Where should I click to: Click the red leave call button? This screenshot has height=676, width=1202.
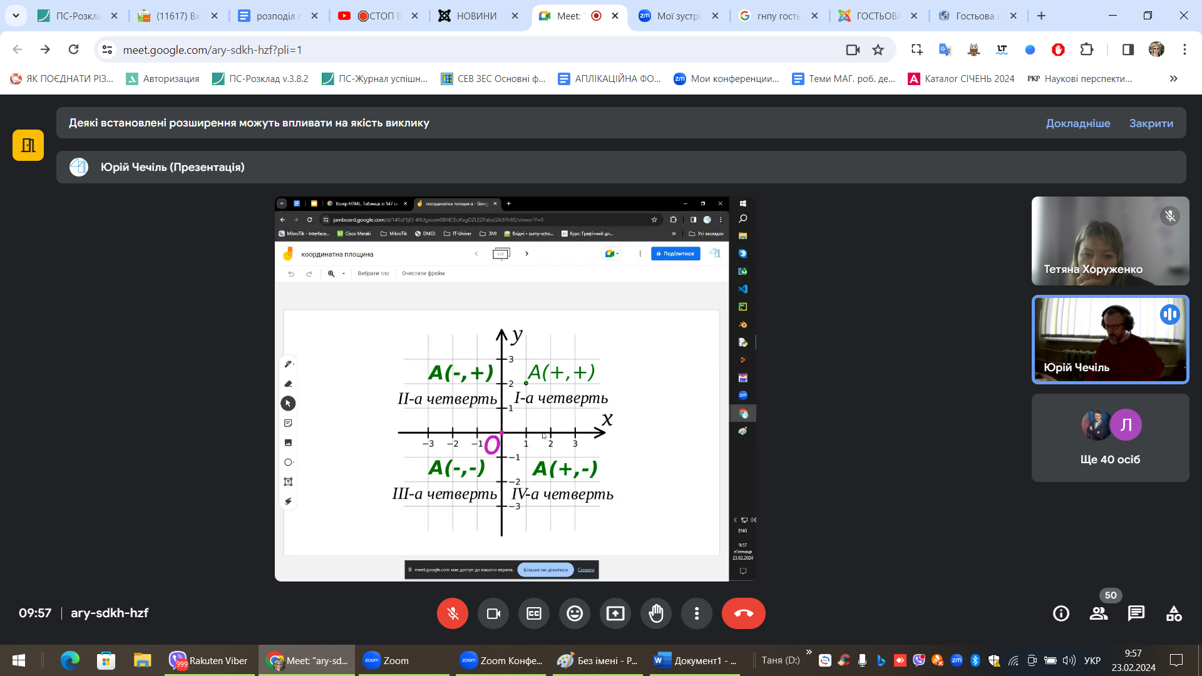tap(743, 613)
